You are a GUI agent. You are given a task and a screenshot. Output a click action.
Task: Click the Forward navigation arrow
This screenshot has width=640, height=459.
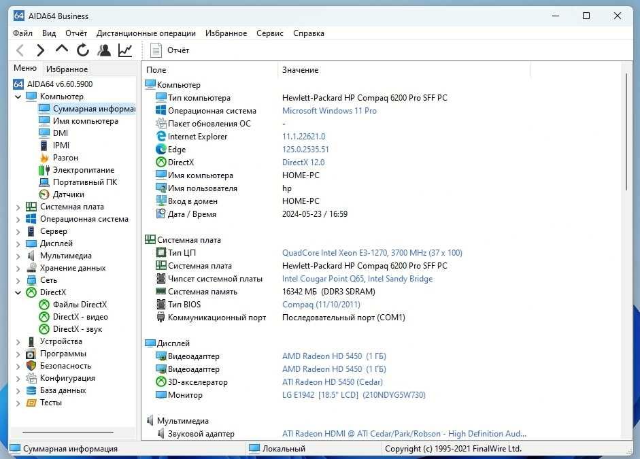click(40, 50)
